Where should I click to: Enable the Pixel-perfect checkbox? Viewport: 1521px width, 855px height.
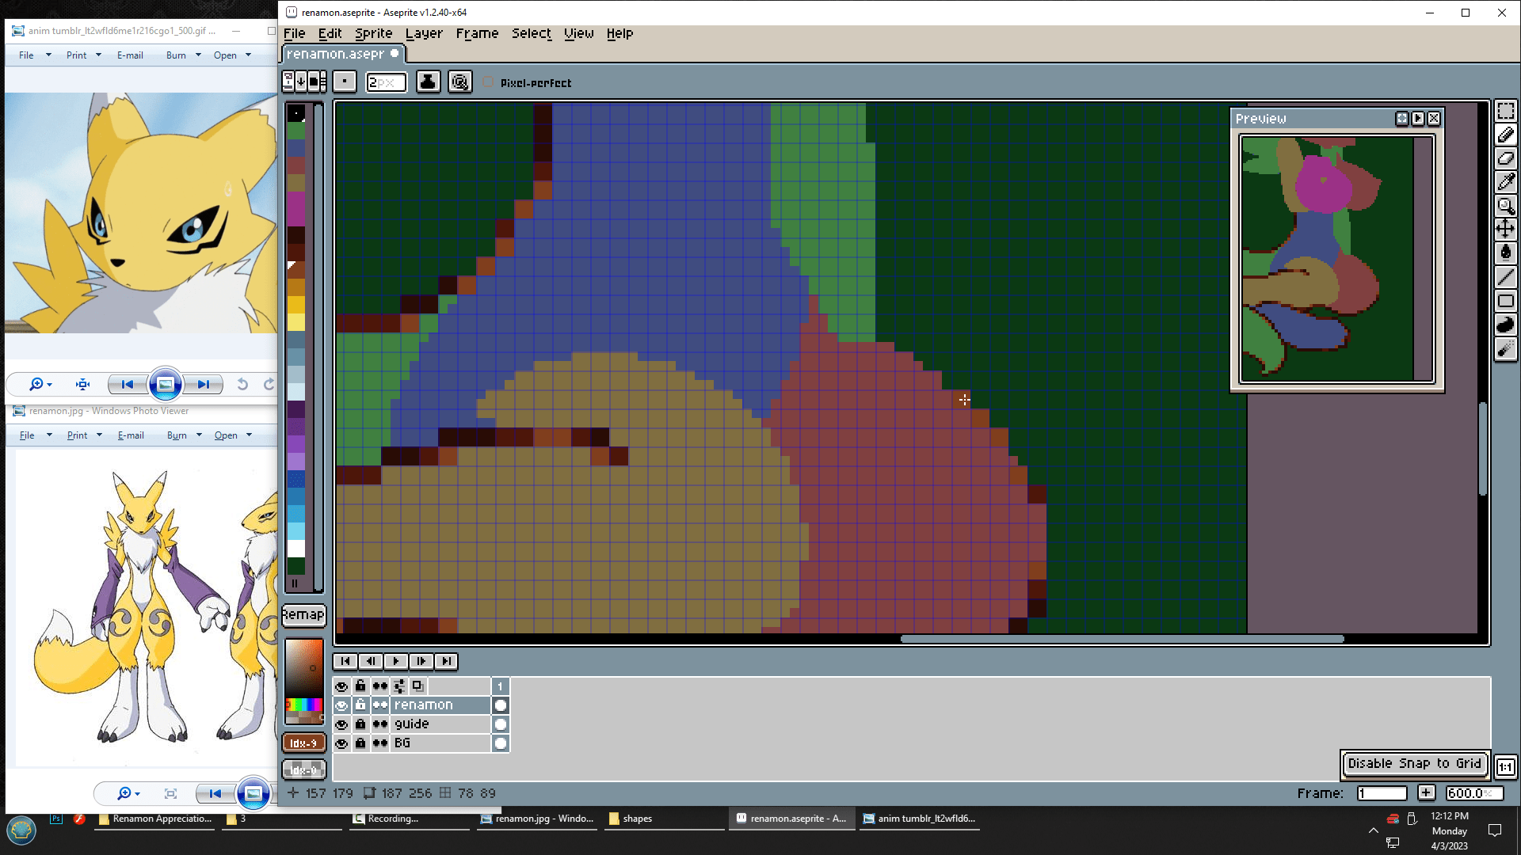(489, 82)
